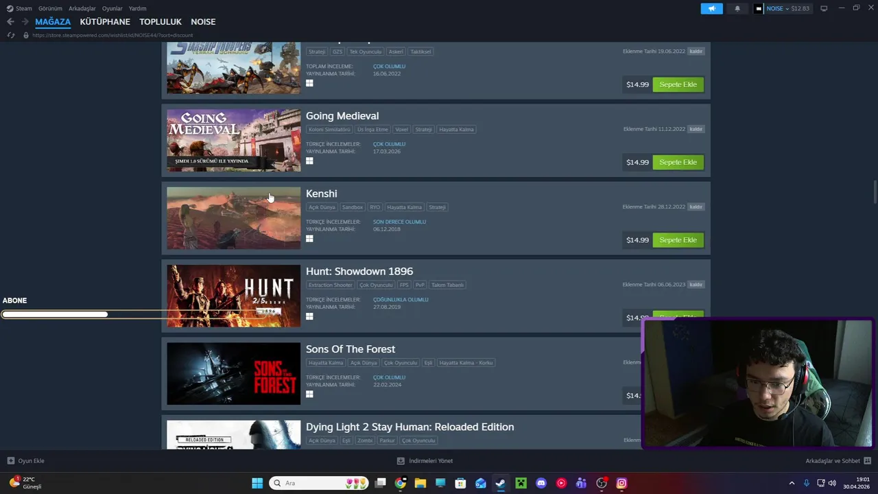Click the wishlist page vertical scrollbar
This screenshot has height=494, width=878.
[x=875, y=192]
